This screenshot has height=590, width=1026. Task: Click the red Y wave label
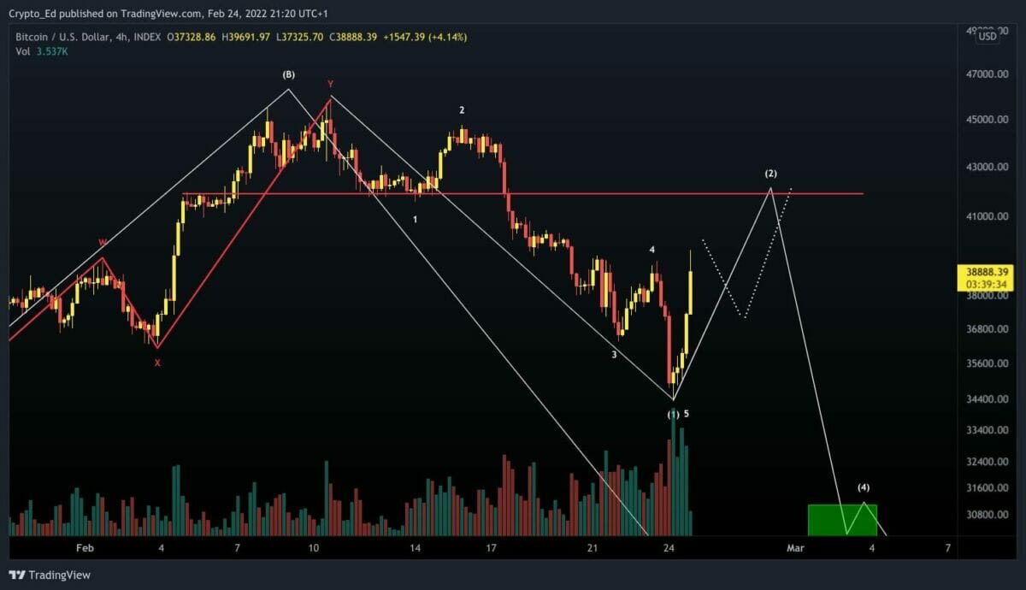point(330,84)
